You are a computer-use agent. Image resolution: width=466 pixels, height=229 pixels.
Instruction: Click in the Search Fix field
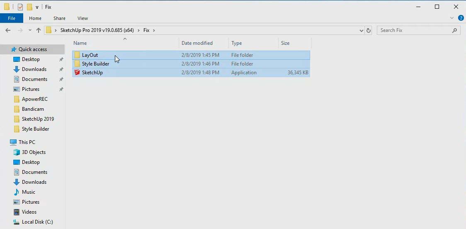tap(415, 30)
